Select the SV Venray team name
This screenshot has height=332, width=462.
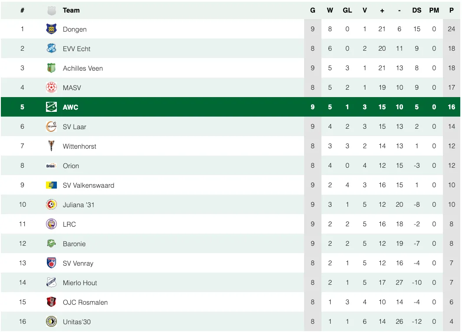pos(78,263)
